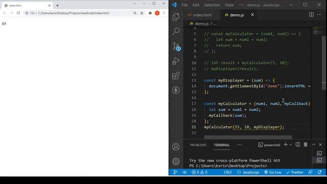Close the demo.js editor tab
The height and width of the screenshot is (184, 327).
tap(252, 15)
